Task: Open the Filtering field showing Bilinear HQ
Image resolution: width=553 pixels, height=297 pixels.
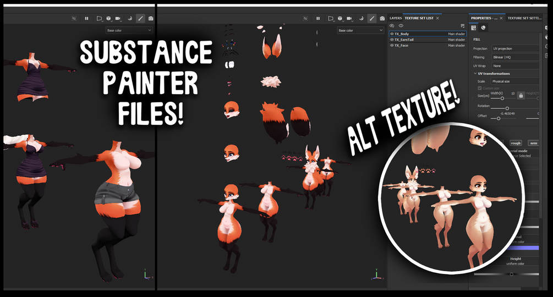Action: pyautogui.click(x=515, y=57)
